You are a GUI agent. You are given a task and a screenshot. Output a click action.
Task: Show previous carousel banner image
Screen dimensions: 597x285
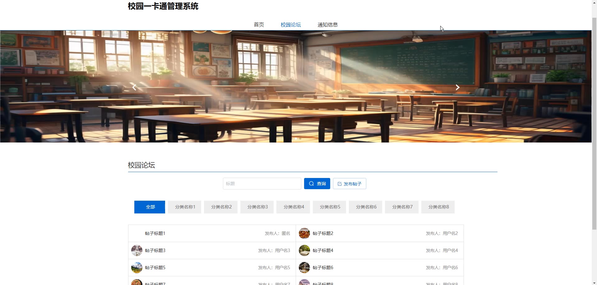click(x=134, y=87)
